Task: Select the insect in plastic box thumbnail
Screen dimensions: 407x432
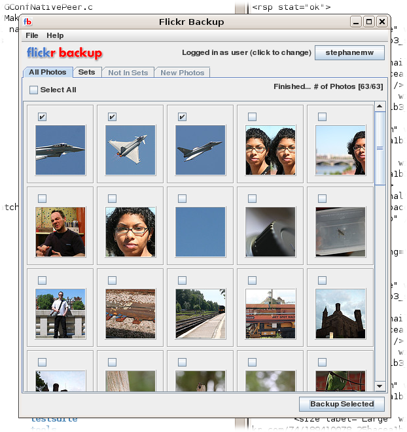Action: [x=340, y=232]
